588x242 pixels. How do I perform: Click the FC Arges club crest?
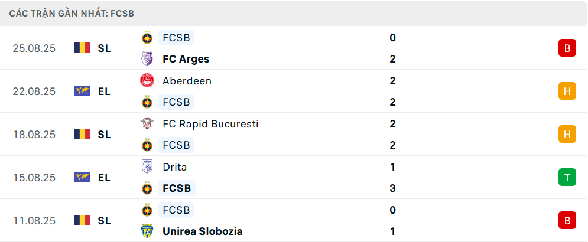pos(147,59)
